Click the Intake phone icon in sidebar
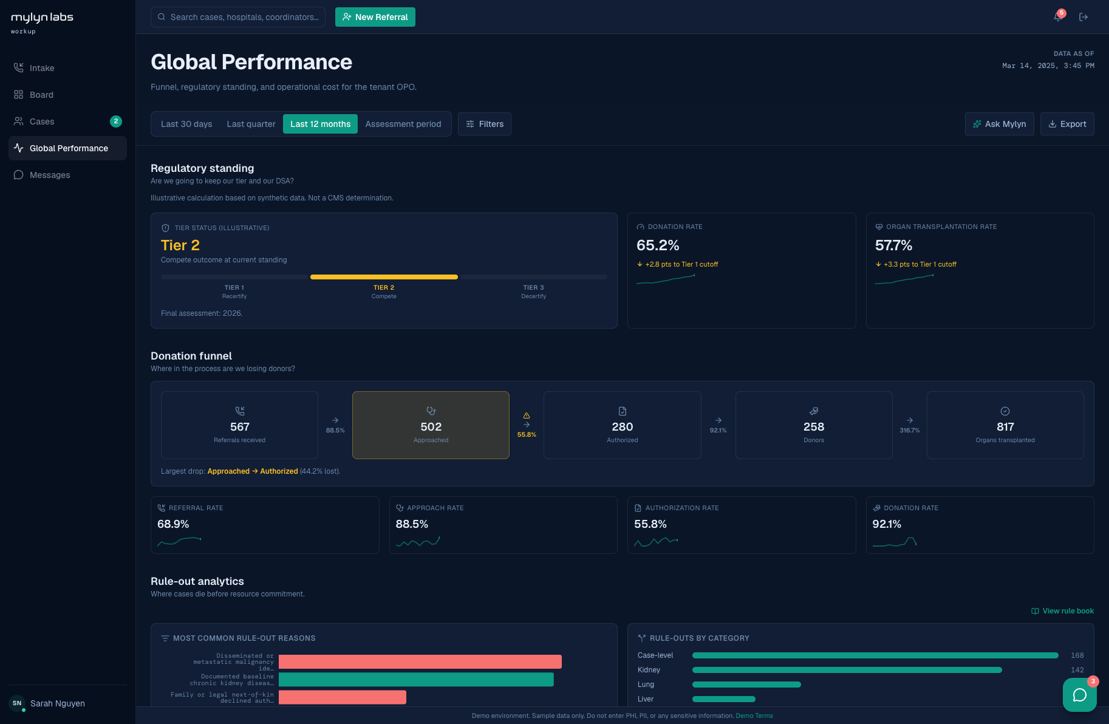 tap(19, 68)
